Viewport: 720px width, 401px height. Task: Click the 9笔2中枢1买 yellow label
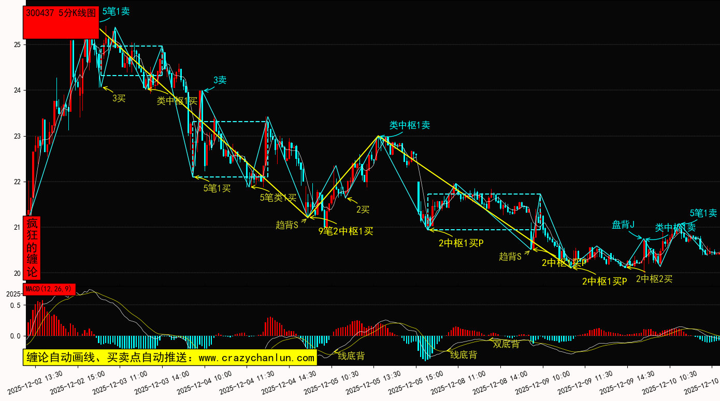click(x=345, y=231)
